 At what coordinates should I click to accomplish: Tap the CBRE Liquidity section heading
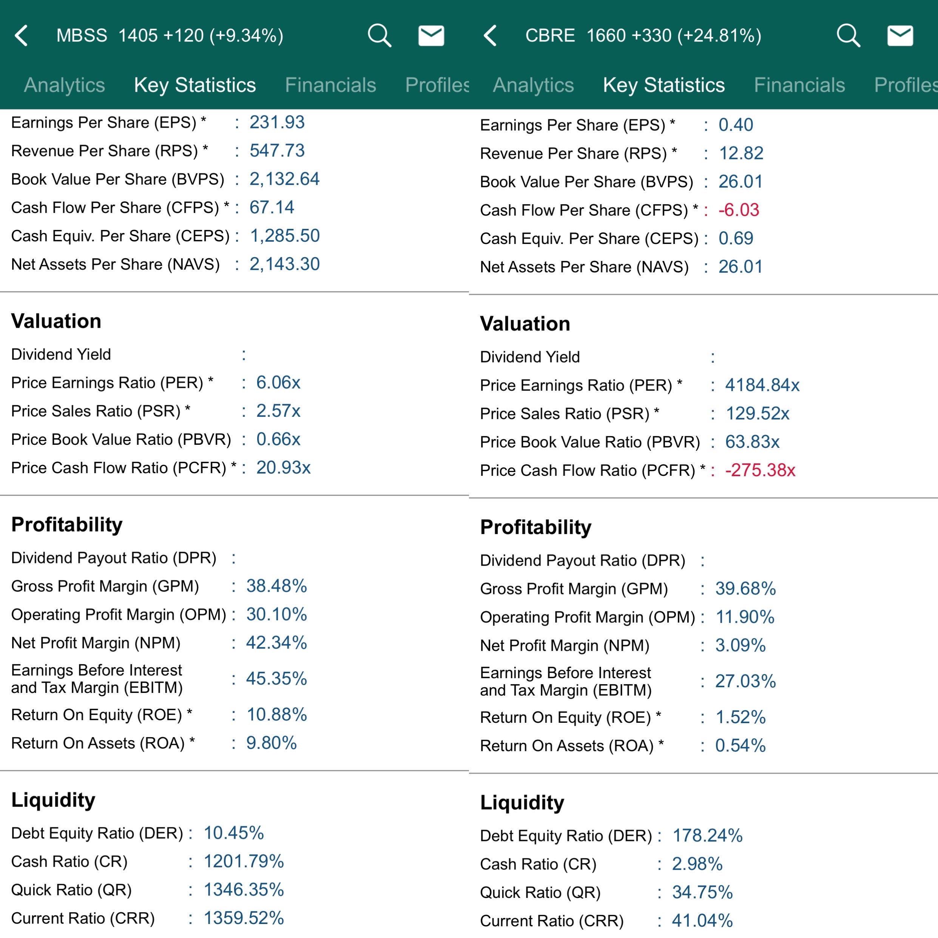522,802
